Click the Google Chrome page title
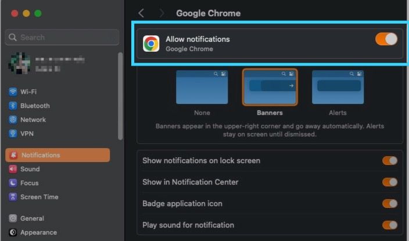Screen dimensions: 409x241 pyautogui.click(x=209, y=13)
